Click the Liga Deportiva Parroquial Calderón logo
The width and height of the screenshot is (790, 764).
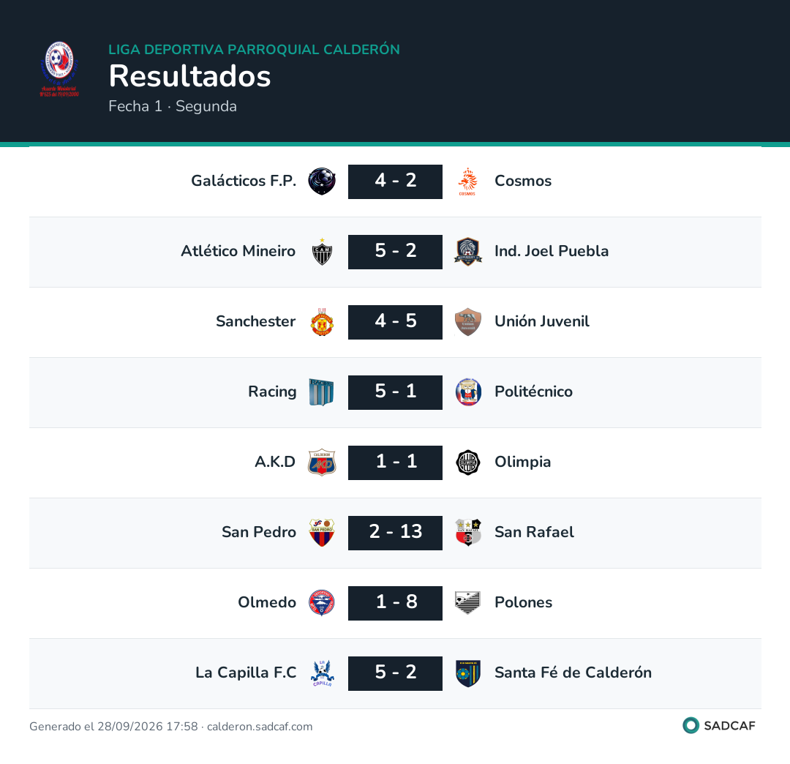pos(59,70)
